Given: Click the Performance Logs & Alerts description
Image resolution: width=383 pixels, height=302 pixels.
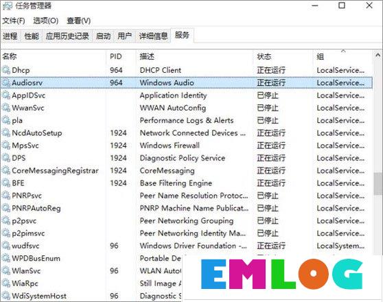Looking at the screenshot, I should click(x=187, y=121).
